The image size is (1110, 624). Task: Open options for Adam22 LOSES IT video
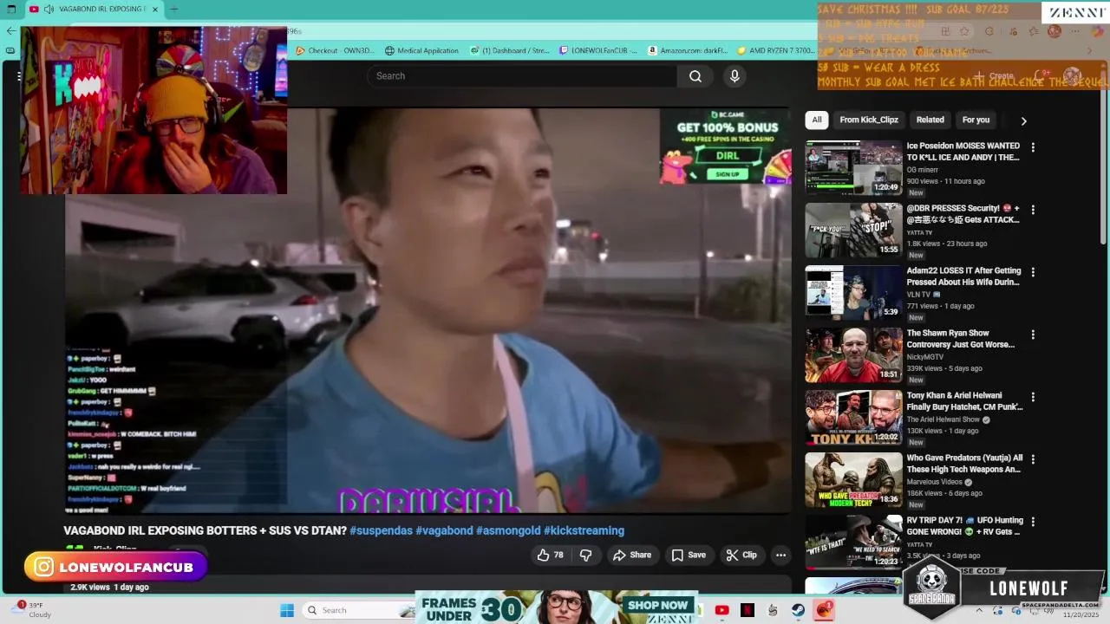tap(1033, 272)
